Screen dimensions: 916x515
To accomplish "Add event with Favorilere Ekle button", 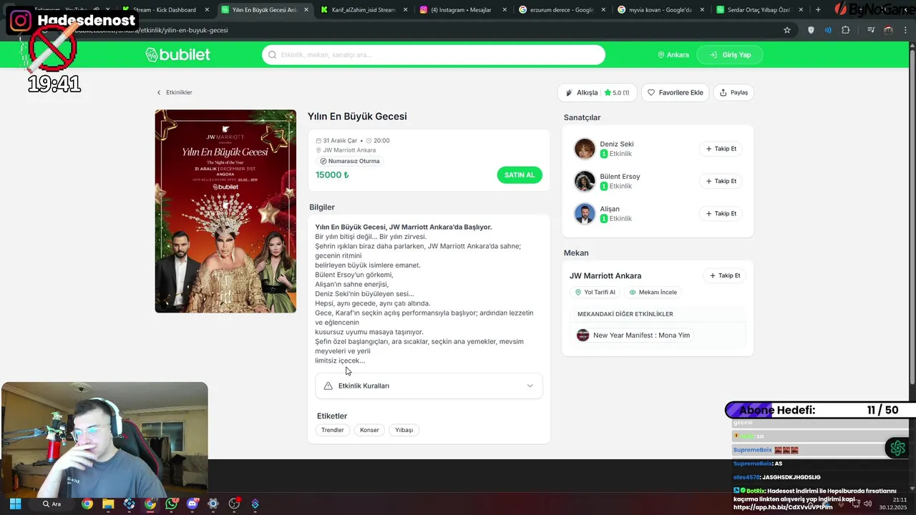I will [675, 92].
